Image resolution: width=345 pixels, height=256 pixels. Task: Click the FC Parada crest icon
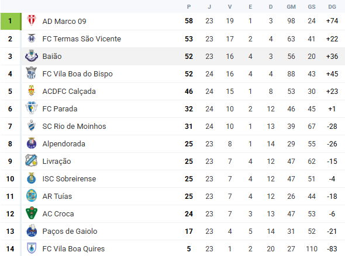[x=32, y=108]
